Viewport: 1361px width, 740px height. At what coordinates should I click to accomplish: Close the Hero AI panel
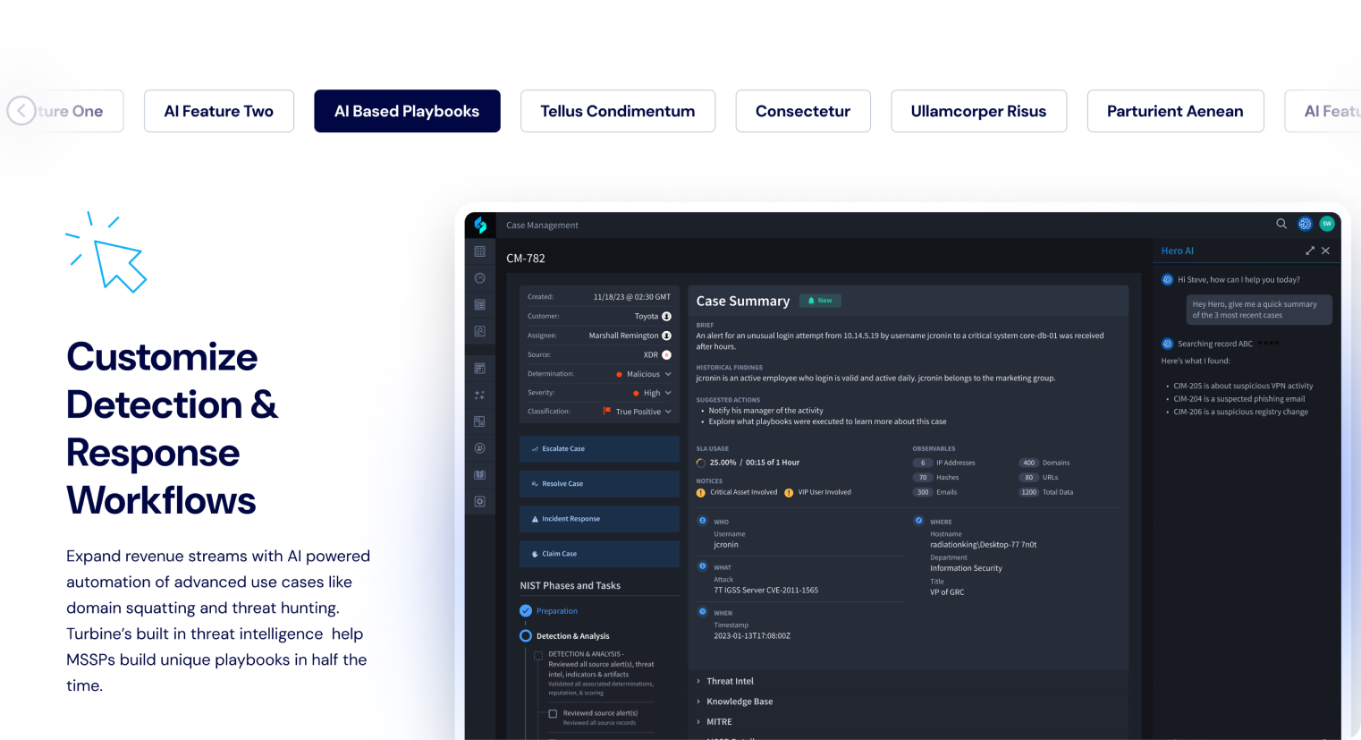click(x=1325, y=251)
